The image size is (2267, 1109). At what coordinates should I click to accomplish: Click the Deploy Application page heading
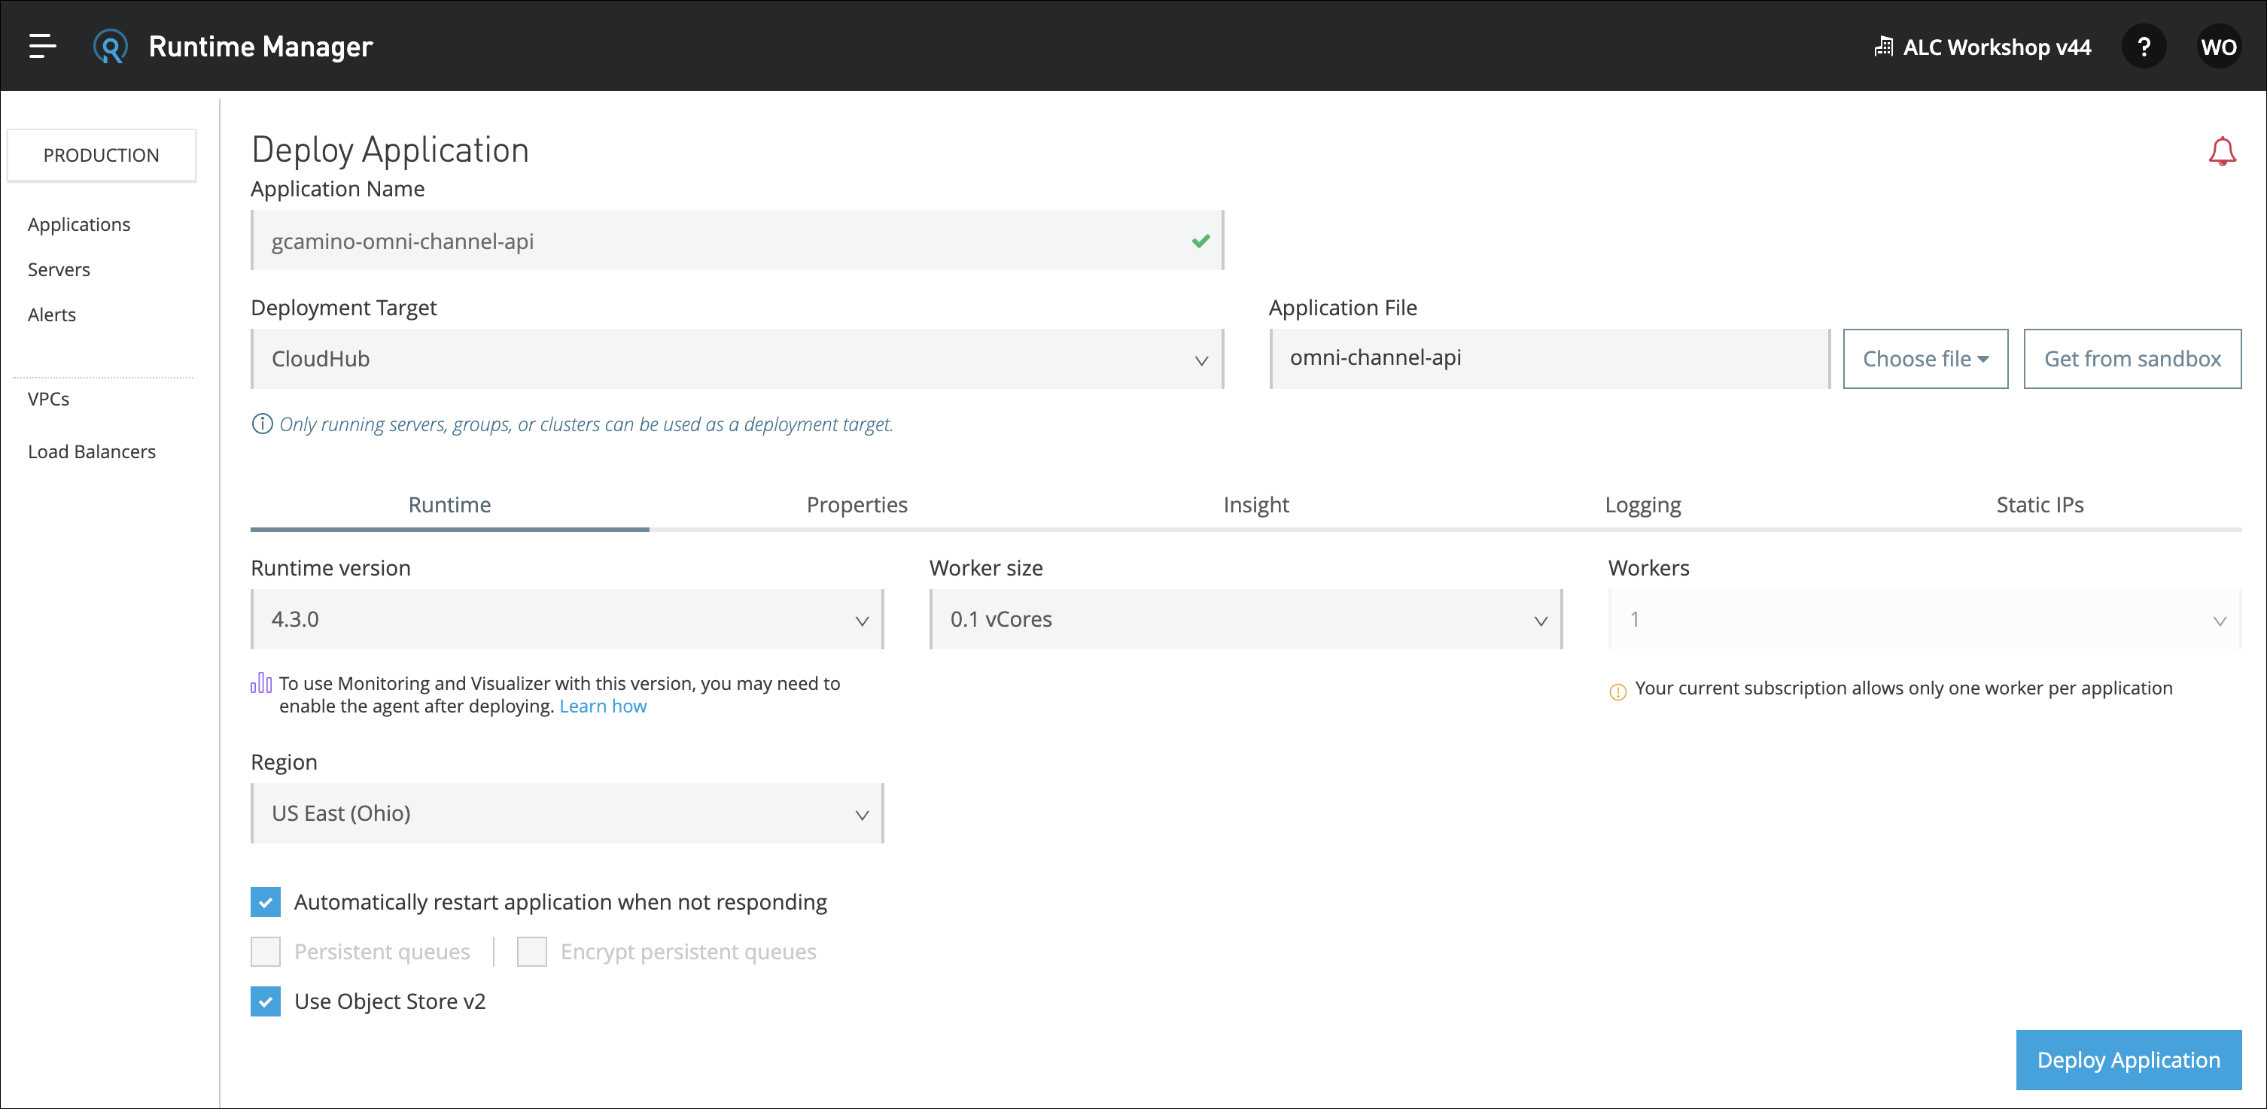tap(390, 150)
